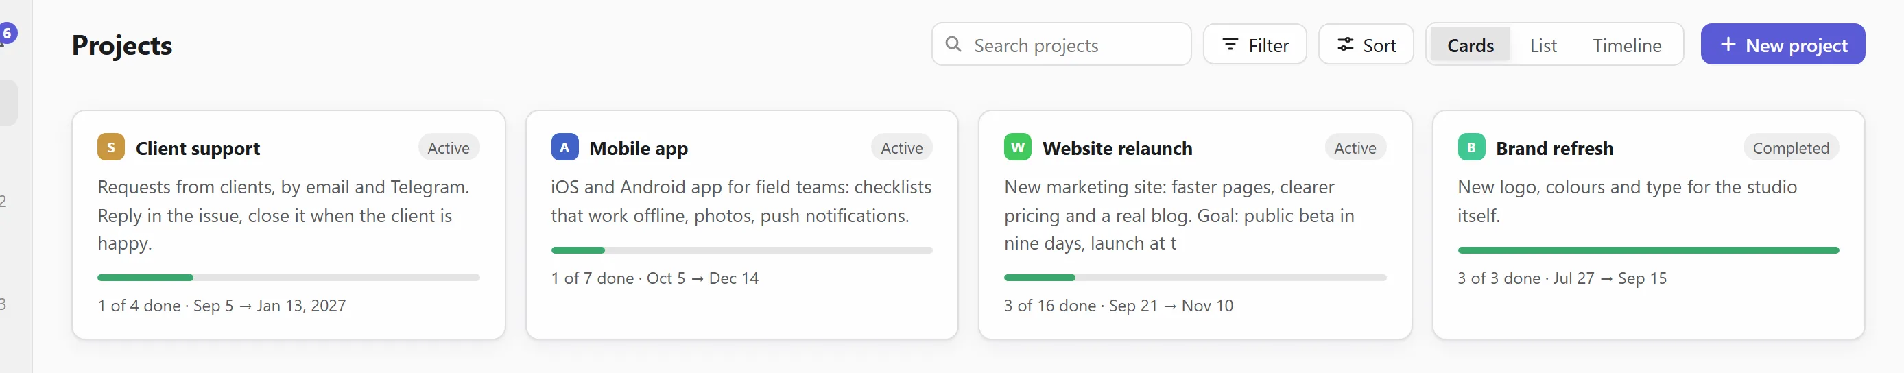Click the plus icon on New project
The image size is (1904, 373).
pyautogui.click(x=1728, y=45)
